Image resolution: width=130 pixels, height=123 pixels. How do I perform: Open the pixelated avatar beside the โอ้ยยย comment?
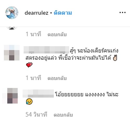coord(12,96)
